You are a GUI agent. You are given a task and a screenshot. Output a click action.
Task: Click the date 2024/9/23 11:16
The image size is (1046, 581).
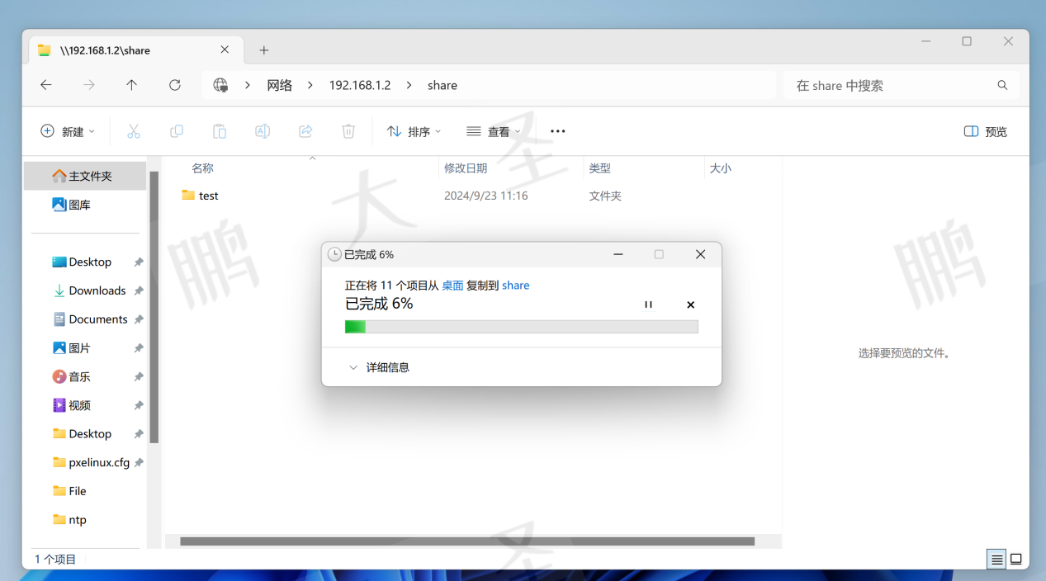pyautogui.click(x=486, y=196)
